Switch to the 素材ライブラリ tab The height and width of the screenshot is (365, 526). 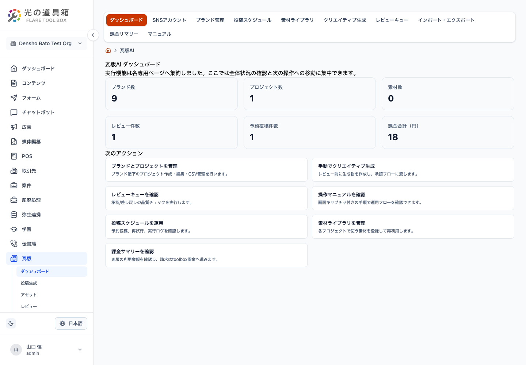297,20
